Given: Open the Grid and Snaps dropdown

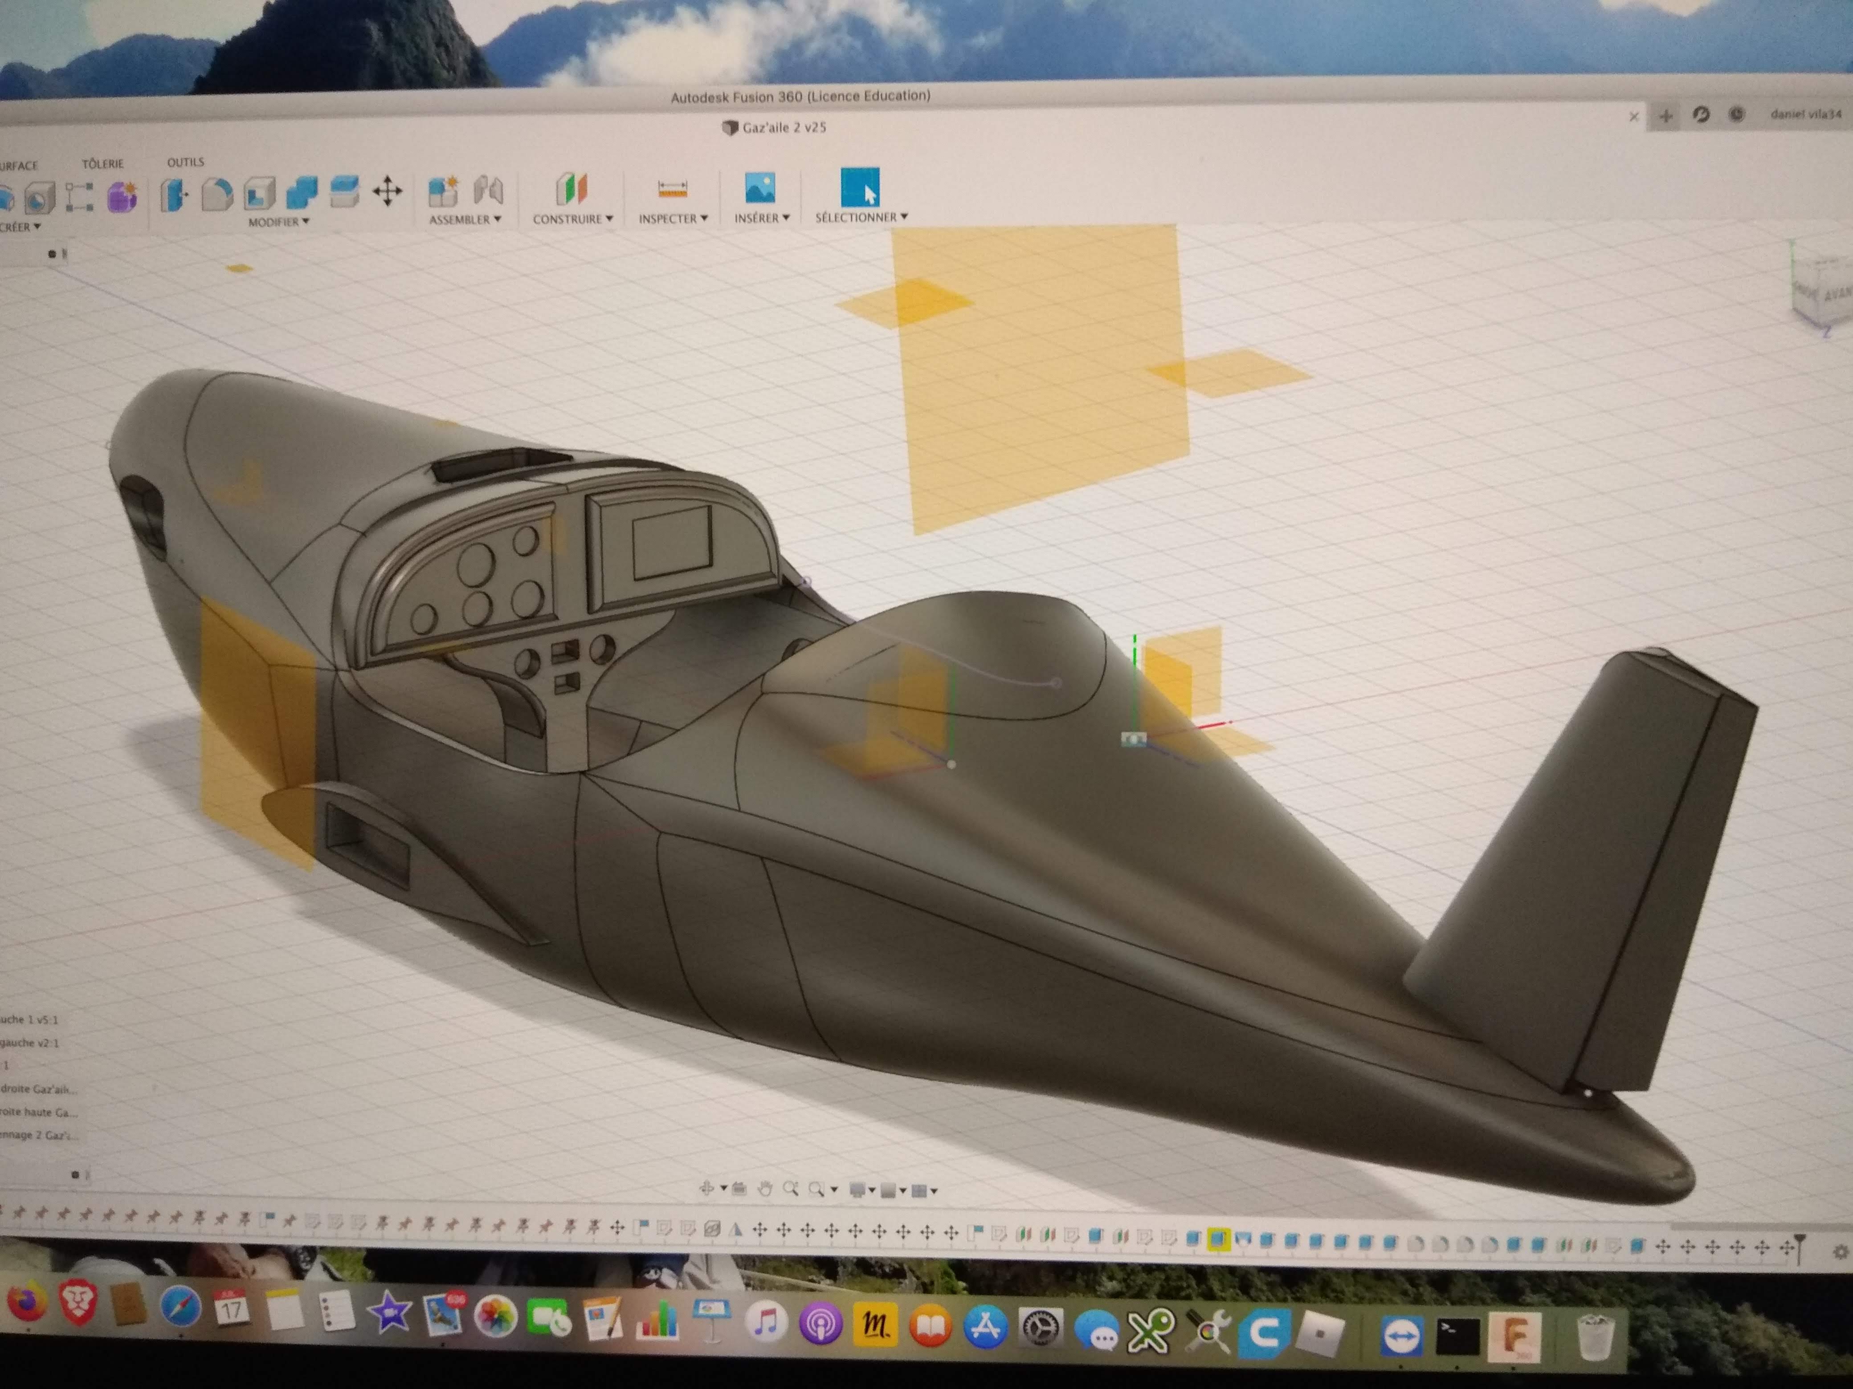Looking at the screenshot, I should pyautogui.click(x=893, y=1190).
